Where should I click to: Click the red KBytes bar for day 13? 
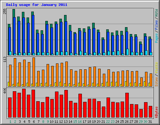click(66, 104)
